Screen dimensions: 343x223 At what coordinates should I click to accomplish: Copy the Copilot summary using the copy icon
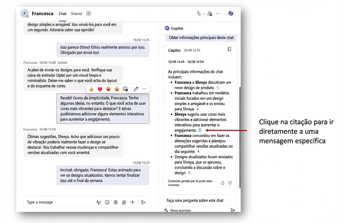(229, 49)
